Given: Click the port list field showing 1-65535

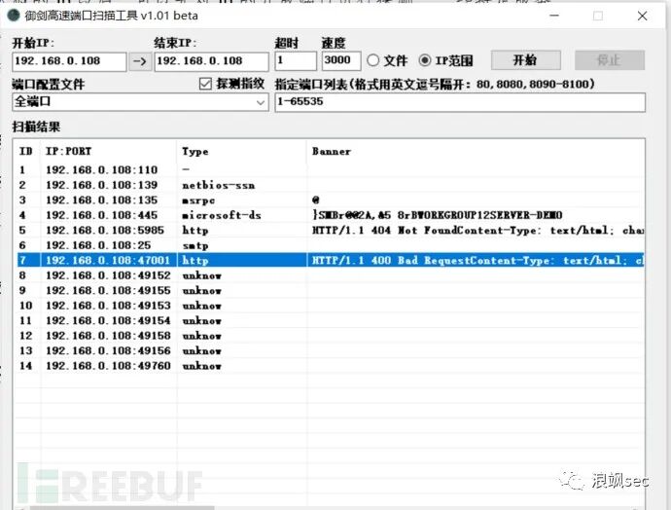Looking at the screenshot, I should [460, 102].
